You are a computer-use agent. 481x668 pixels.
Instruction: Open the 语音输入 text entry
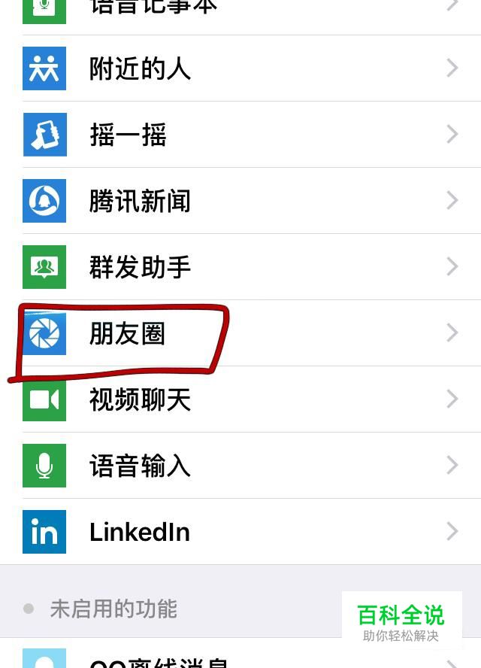[140, 466]
